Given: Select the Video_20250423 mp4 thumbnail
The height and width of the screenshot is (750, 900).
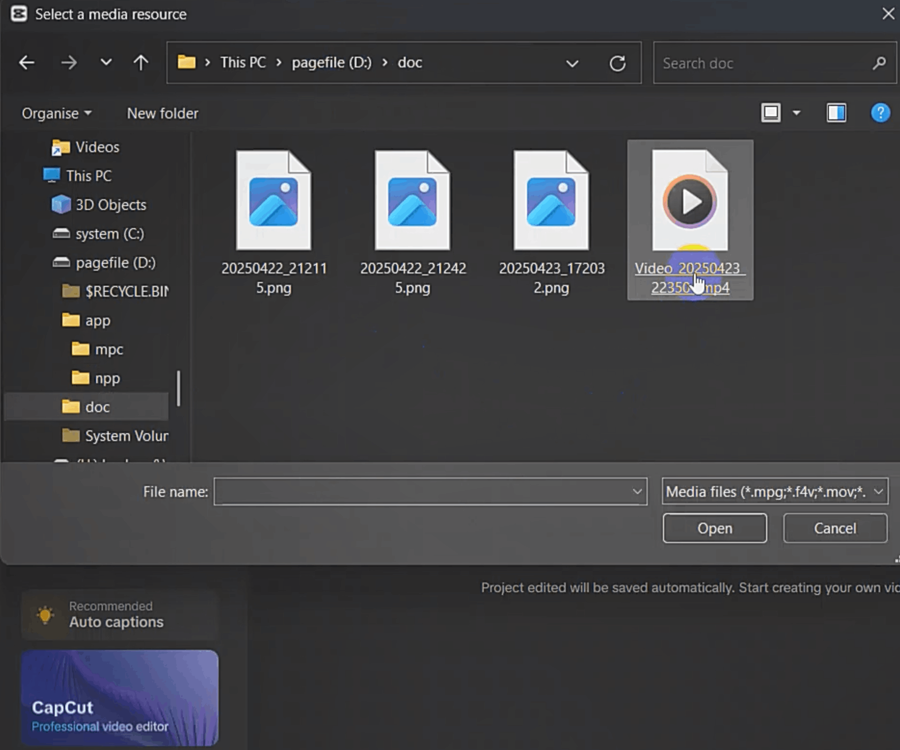Looking at the screenshot, I should click(690, 202).
